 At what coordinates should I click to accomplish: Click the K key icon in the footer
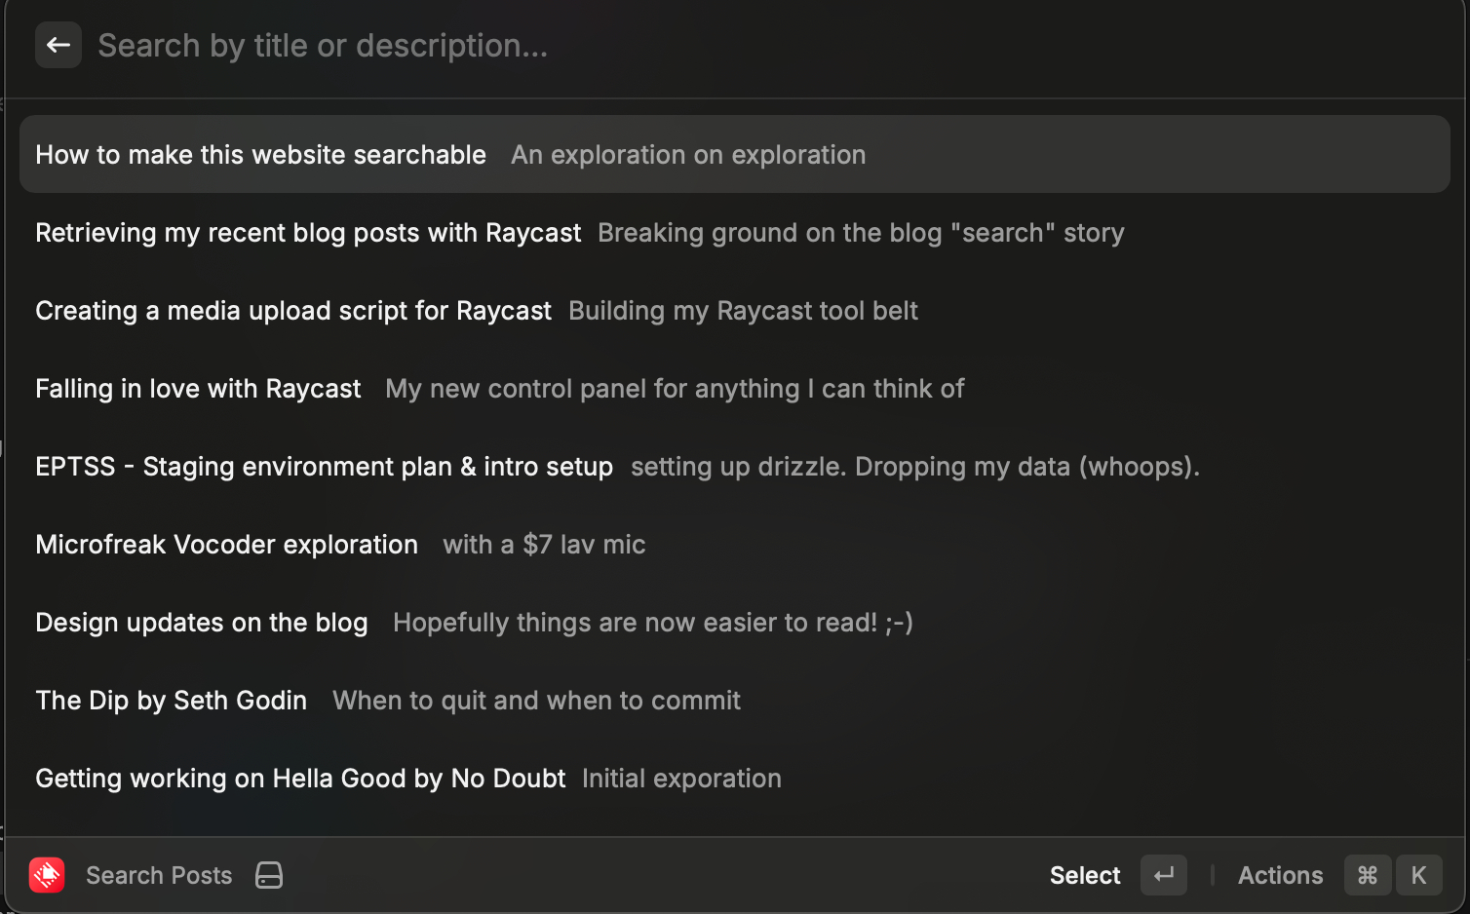pyautogui.click(x=1419, y=875)
